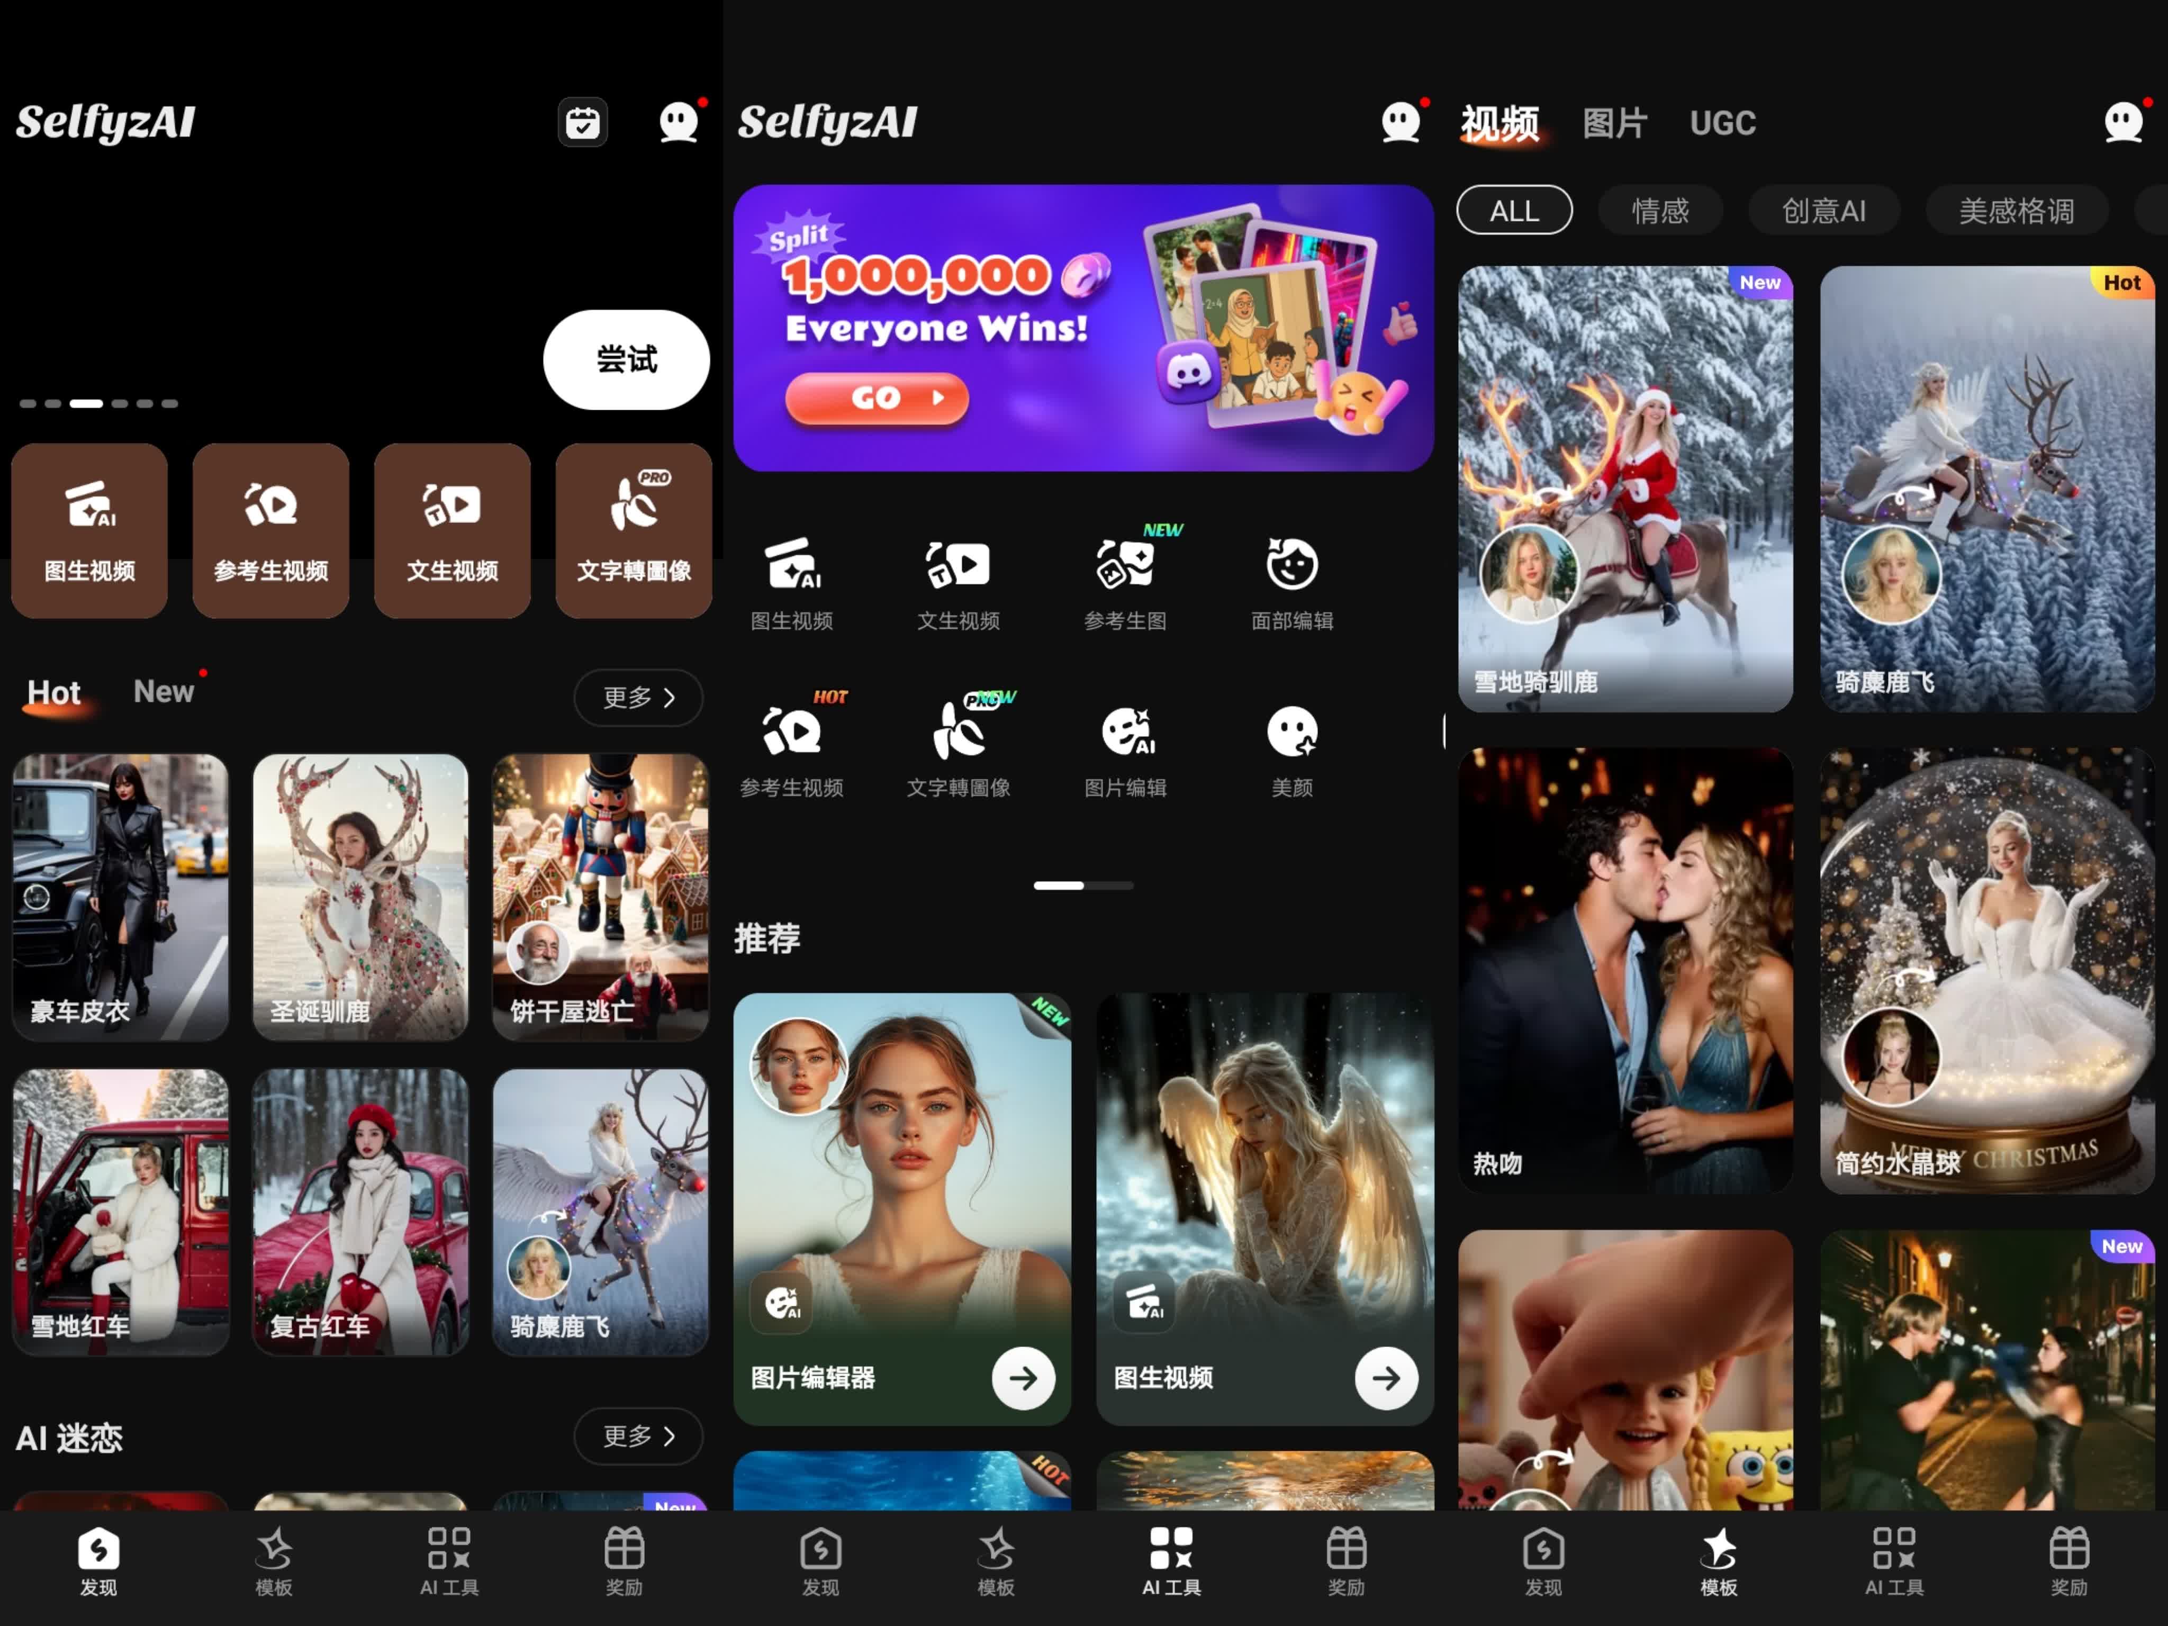2168x1626 pixels.
Task: Open the 热吻 video template thumbnail
Action: coord(1625,970)
